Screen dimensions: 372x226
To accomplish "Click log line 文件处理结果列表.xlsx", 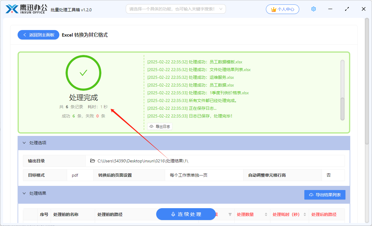I will pos(199,70).
